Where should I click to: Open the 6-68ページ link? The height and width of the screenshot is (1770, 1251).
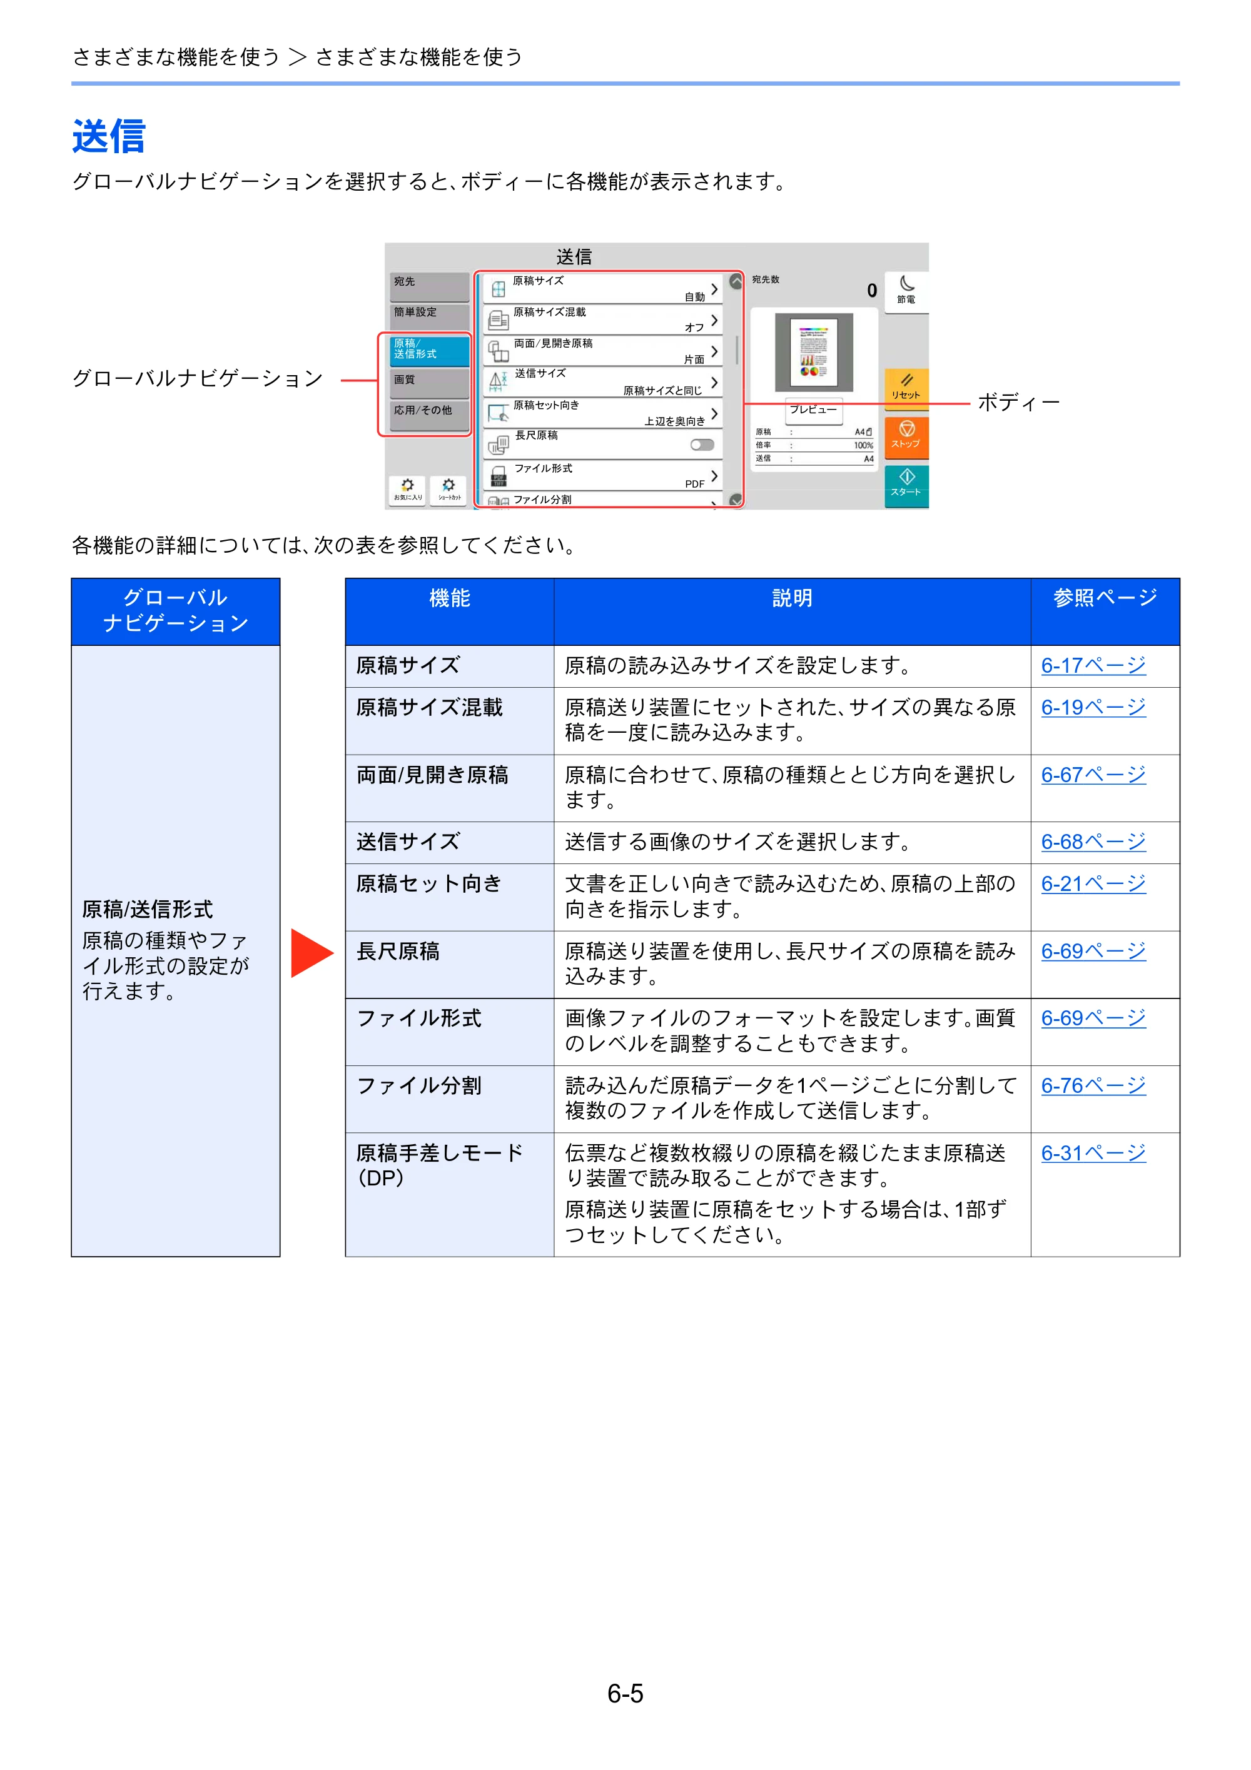click(1093, 842)
